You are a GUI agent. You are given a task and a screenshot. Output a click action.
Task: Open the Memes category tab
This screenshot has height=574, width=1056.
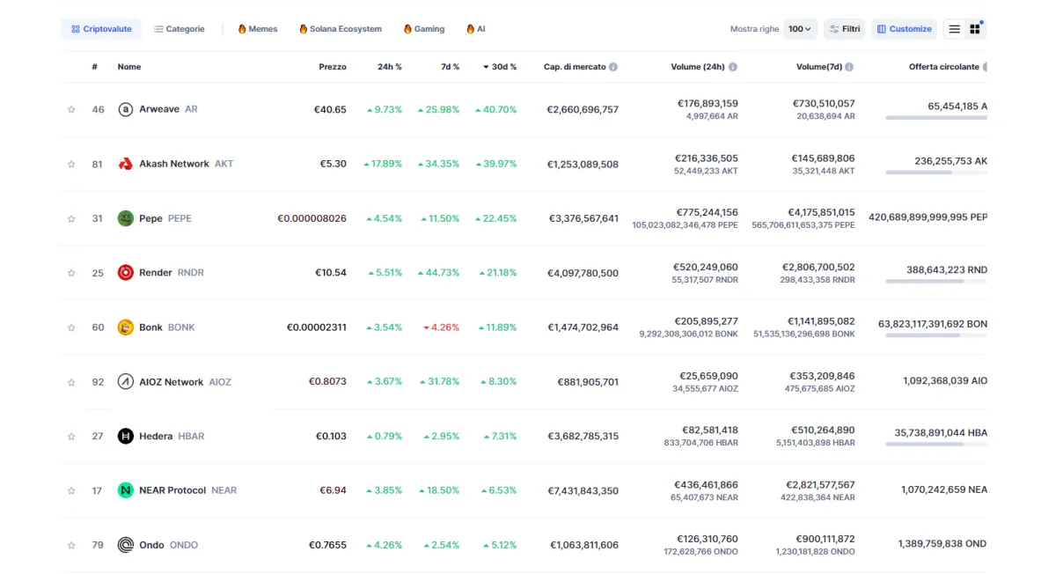point(258,29)
